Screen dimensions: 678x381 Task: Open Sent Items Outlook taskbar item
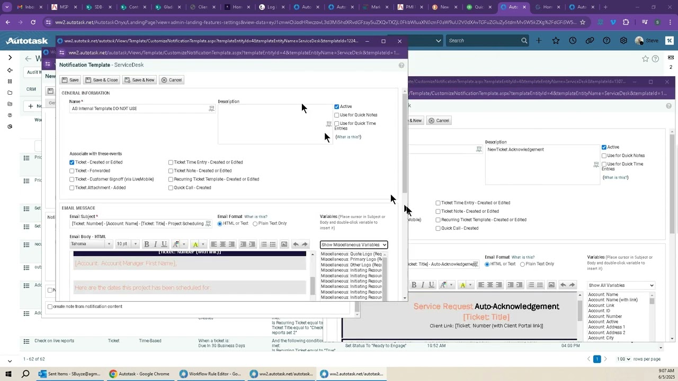tap(69, 374)
